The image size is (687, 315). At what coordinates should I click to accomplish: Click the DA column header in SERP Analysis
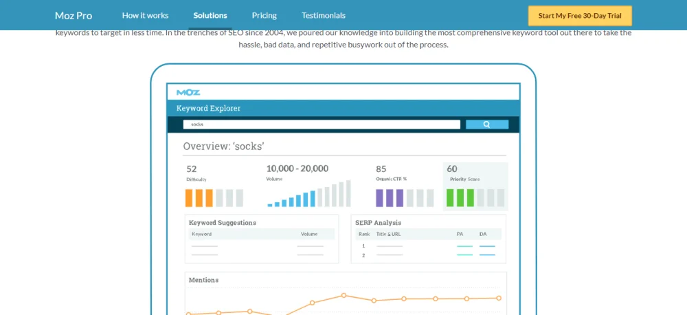(x=483, y=235)
